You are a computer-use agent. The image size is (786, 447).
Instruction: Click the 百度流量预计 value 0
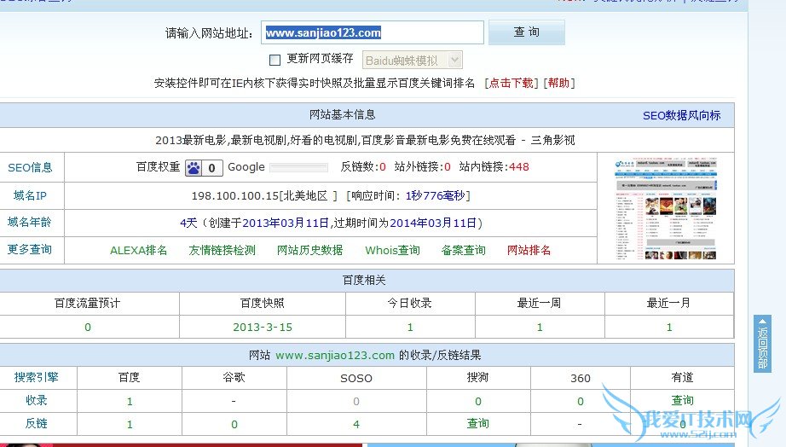coord(88,328)
